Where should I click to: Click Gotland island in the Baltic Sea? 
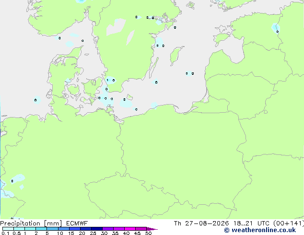click(175, 55)
